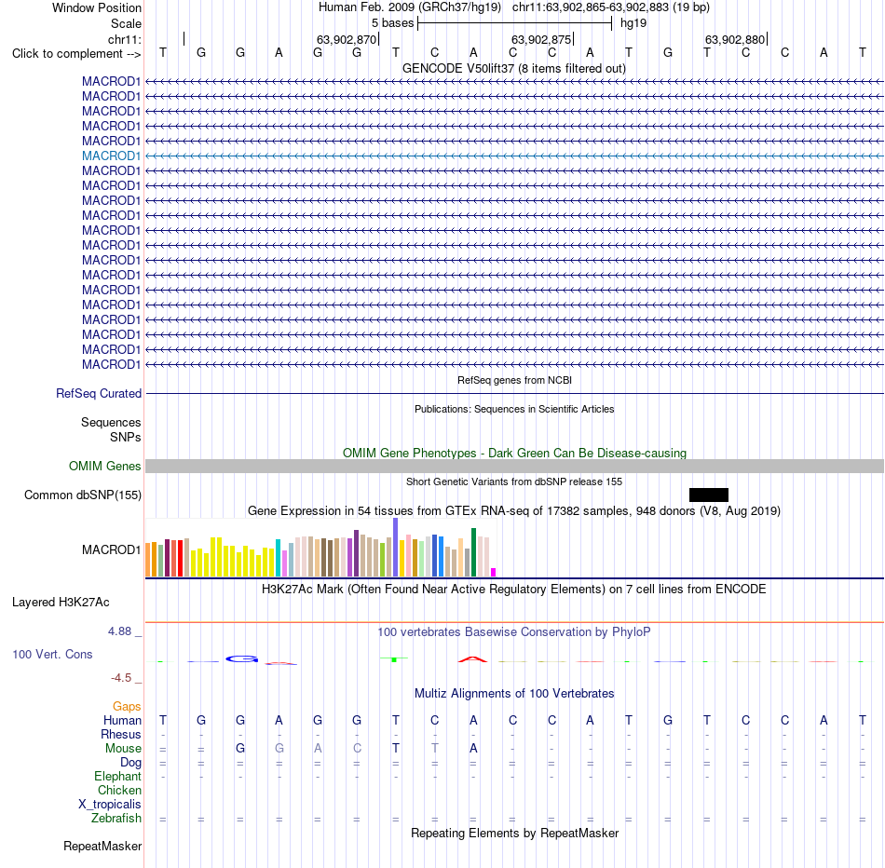Open the 'RefSeq genes from NCBI' title
This screenshot has height=868, width=885.
point(514,380)
